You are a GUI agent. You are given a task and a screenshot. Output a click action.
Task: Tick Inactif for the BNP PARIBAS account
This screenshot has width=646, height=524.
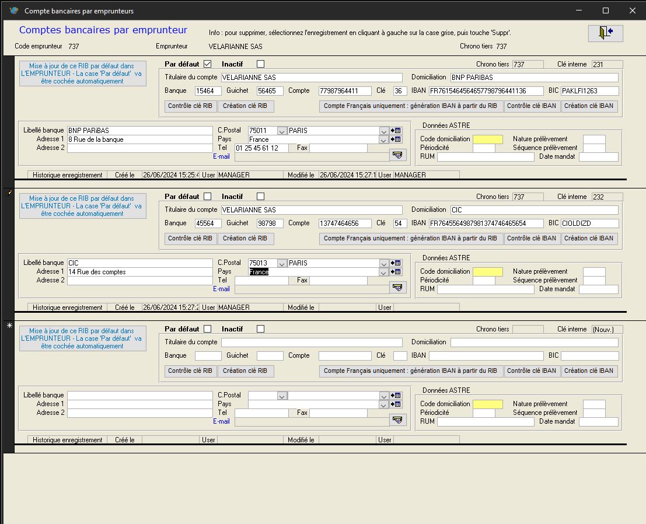(260, 64)
